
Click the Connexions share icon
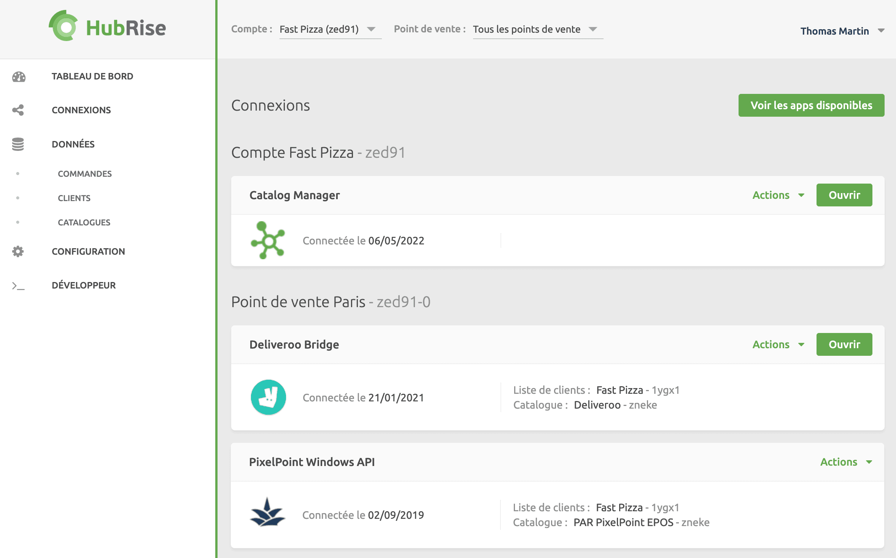point(17,110)
